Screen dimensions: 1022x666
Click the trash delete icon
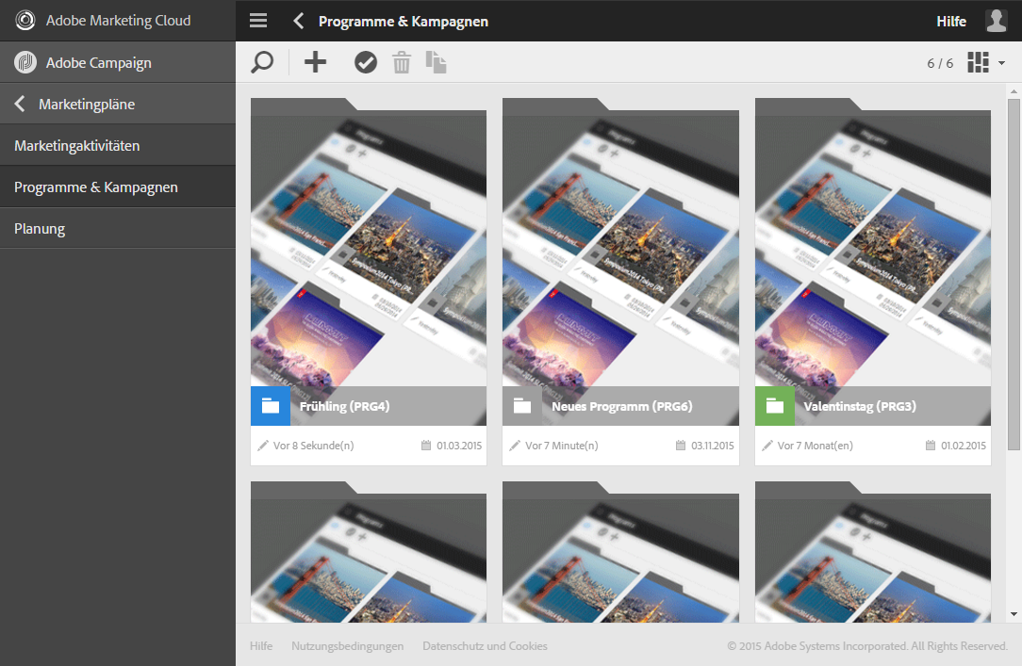(402, 62)
